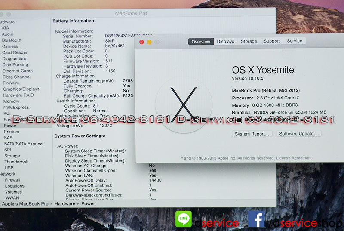Open the Storage tab
Screen dimensions: 344x231
coord(249,41)
